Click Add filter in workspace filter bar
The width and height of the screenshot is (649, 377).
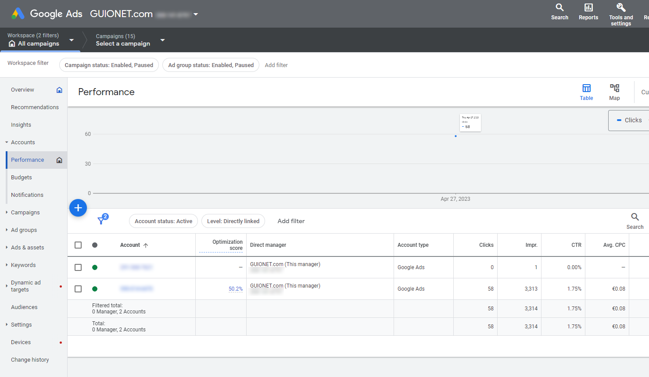pos(276,65)
